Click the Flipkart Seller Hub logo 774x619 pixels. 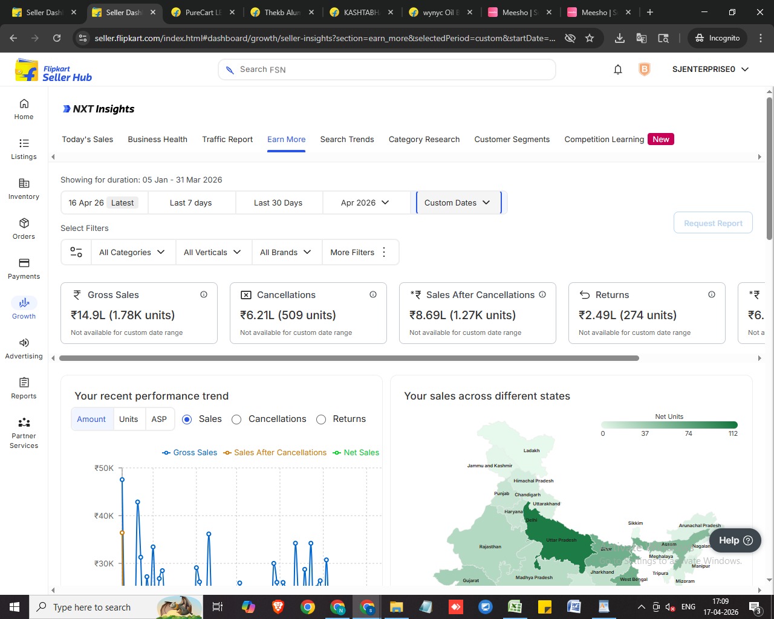coord(53,70)
